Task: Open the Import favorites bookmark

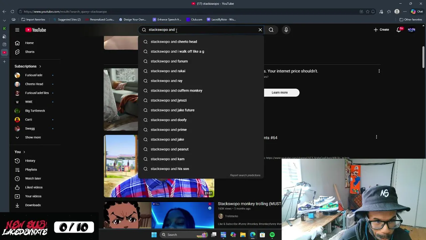Action: pyautogui.click(x=33, y=20)
